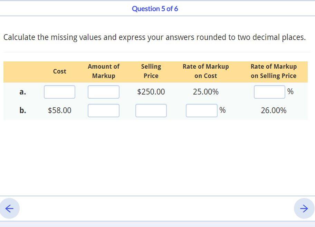315x227 pixels.
Task: Click the 26.00% markup value in row b
Action: pos(274,110)
